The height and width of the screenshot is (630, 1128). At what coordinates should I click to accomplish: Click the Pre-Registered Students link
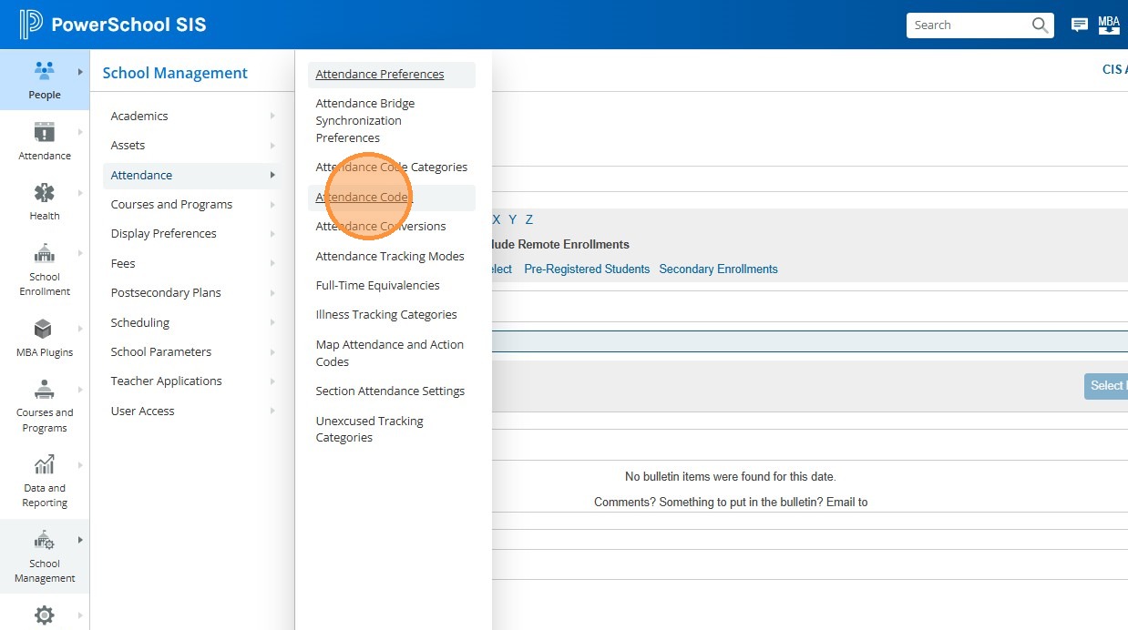(587, 269)
